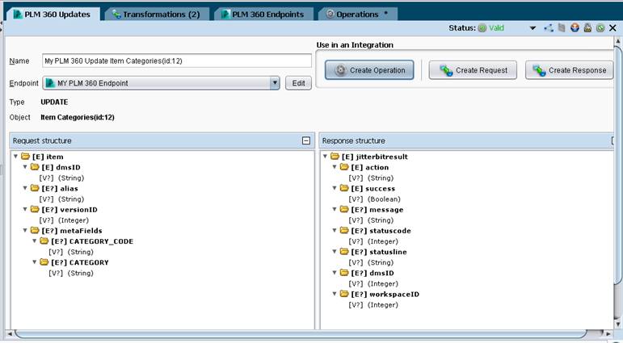Click the Create Operation button

(x=369, y=70)
